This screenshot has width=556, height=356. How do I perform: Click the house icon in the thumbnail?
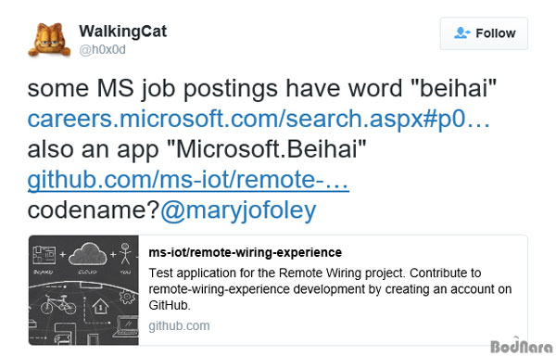tap(101, 306)
